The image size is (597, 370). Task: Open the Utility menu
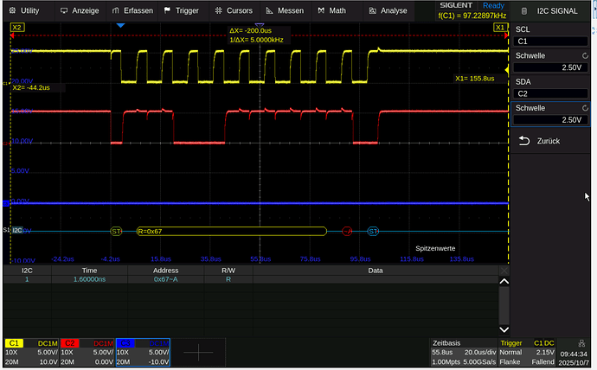pyautogui.click(x=24, y=10)
